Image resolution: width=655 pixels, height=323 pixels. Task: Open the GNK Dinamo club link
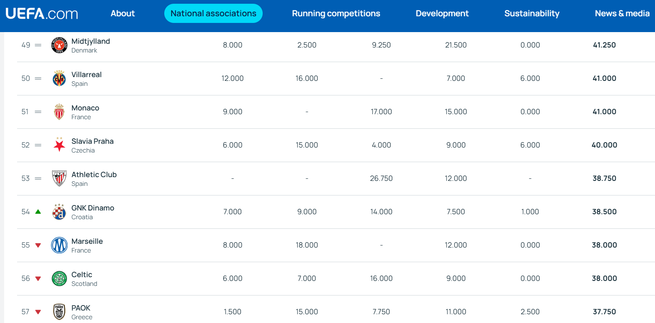(x=93, y=208)
